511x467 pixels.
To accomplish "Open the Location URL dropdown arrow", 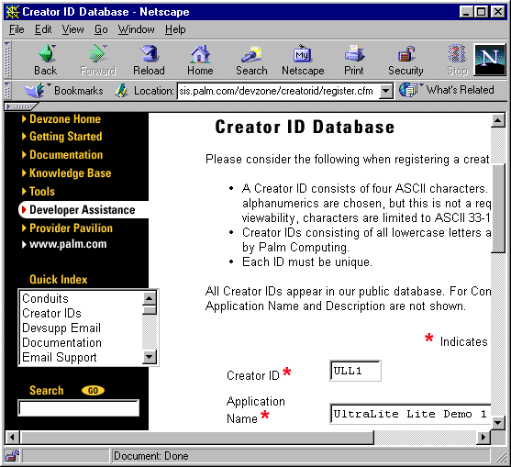I will [x=386, y=91].
